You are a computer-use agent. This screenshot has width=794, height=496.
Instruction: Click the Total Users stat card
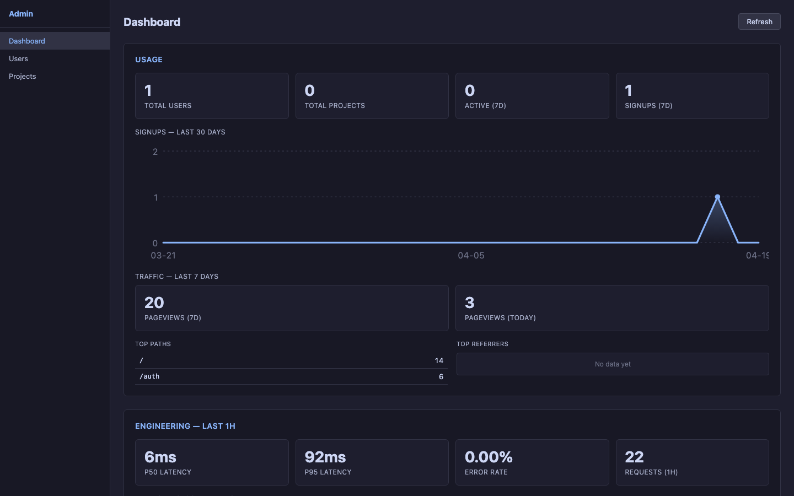point(212,96)
